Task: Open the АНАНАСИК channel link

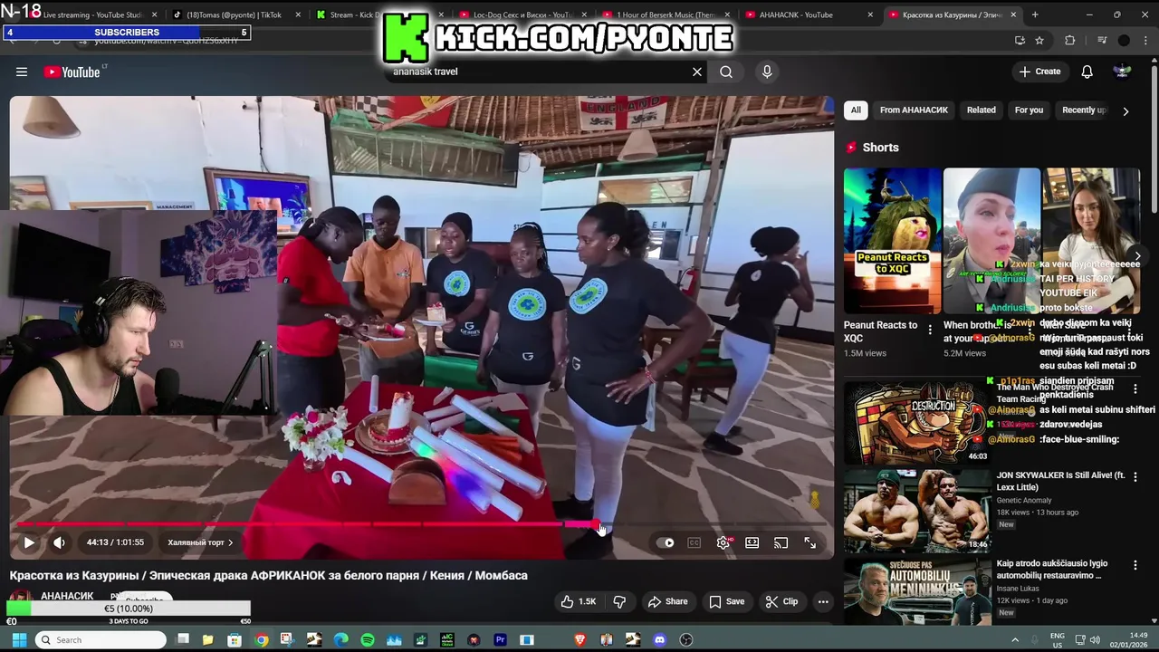Action: point(67,596)
